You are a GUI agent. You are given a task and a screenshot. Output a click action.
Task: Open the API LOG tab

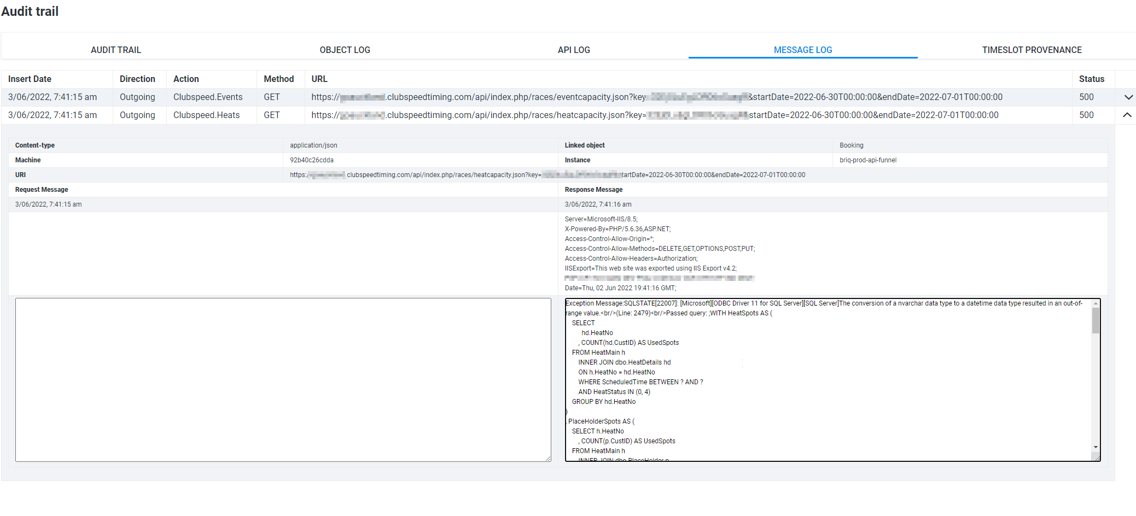574,50
